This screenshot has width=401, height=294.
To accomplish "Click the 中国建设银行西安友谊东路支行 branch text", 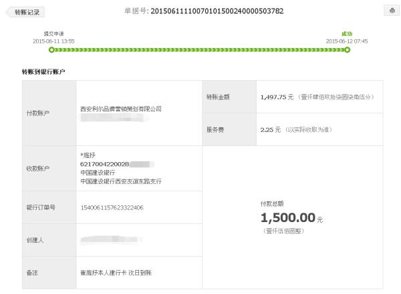I will tap(121, 181).
